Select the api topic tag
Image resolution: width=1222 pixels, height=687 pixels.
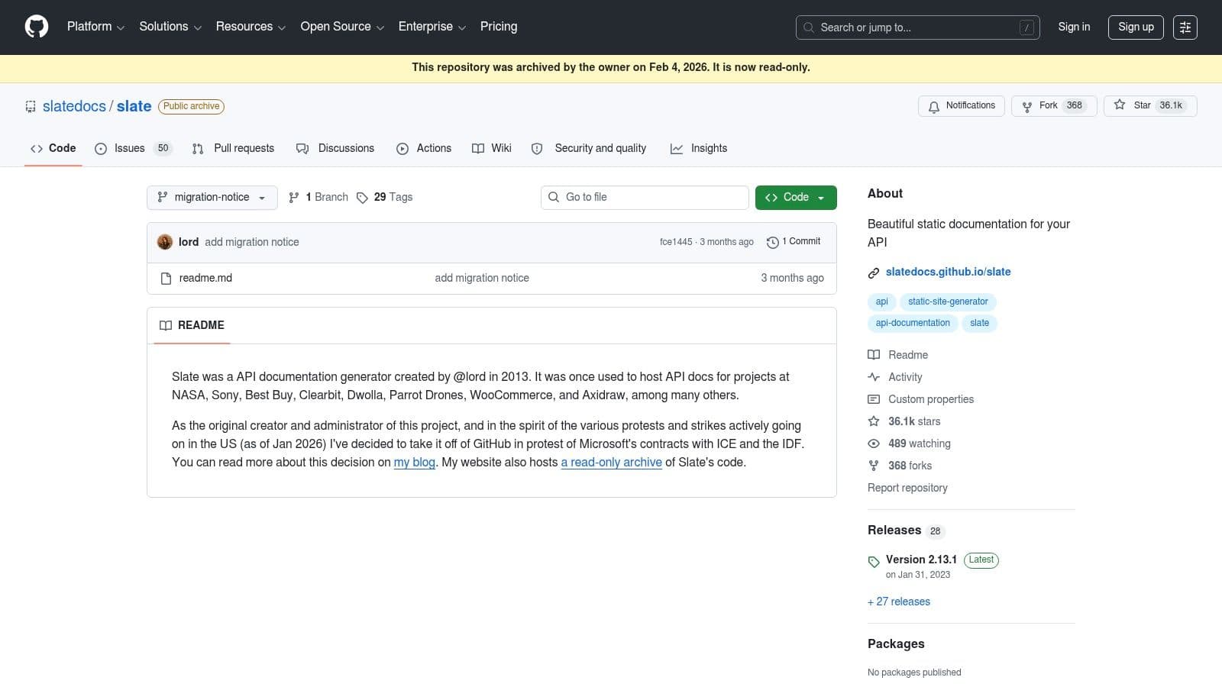pos(881,302)
